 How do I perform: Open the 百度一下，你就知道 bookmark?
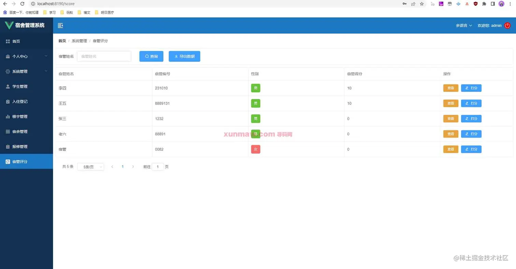pos(20,12)
